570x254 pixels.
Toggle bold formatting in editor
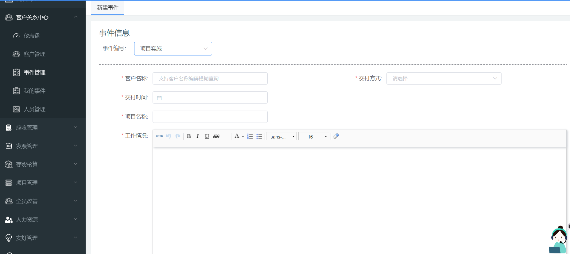pos(189,136)
